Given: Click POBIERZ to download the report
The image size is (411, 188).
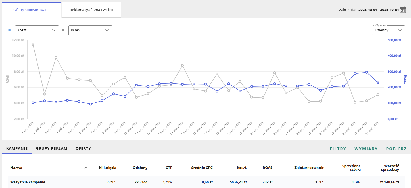Looking at the screenshot, I should point(396,149).
